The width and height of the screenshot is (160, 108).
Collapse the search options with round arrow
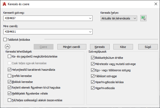point(7,47)
